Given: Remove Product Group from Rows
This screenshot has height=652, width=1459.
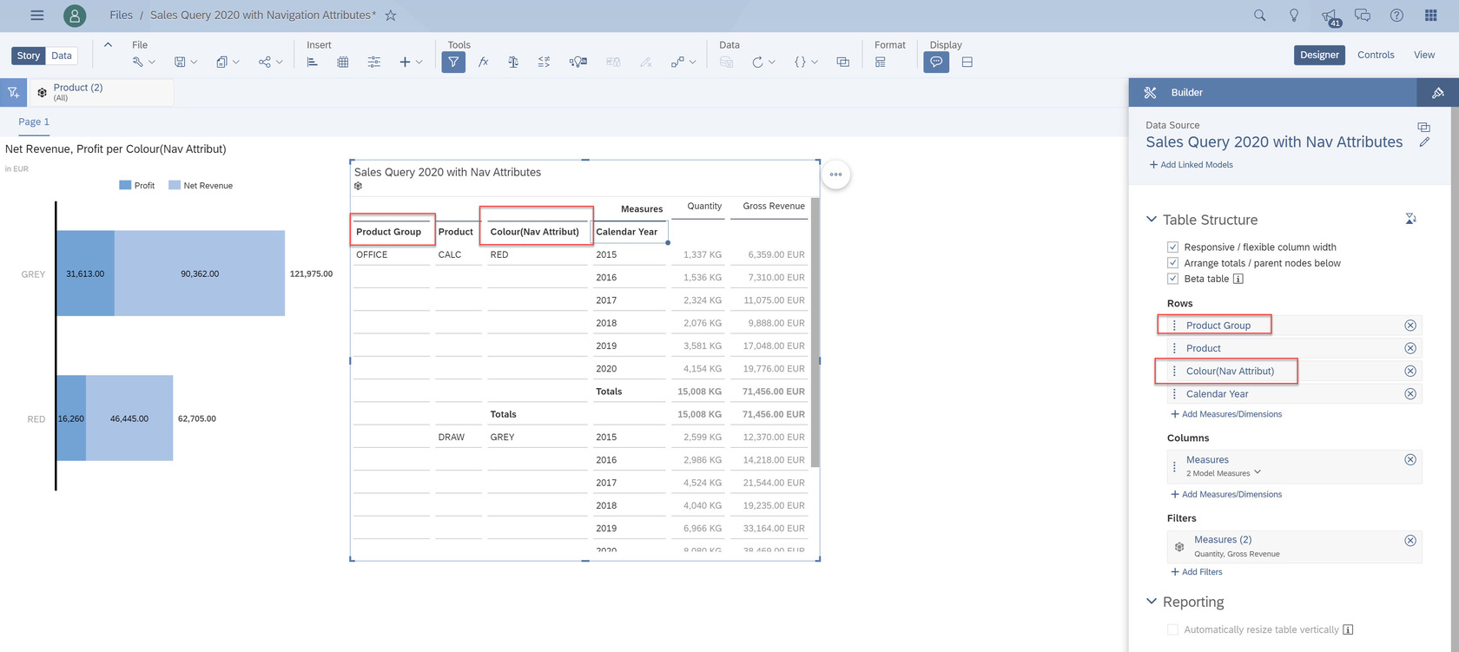Looking at the screenshot, I should click(x=1410, y=326).
